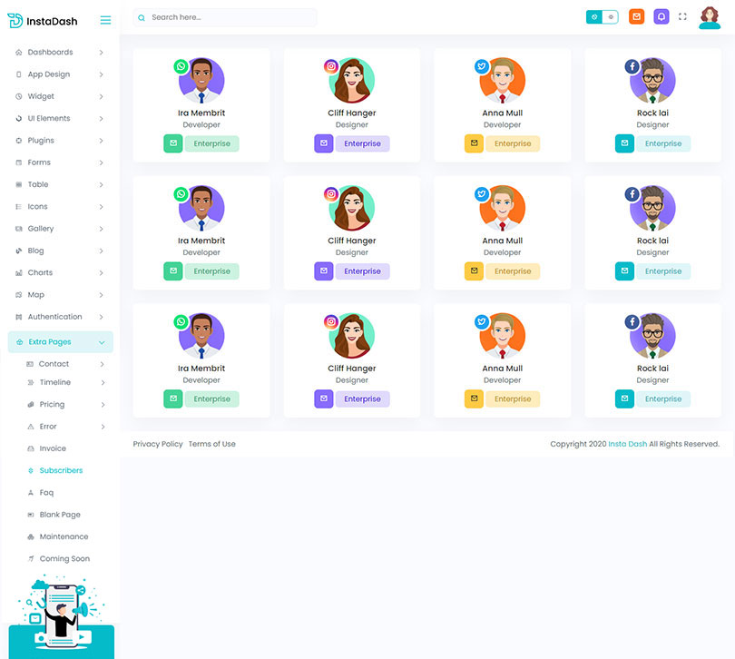
Task: Open the Invoice page in sidebar
Action: coord(53,448)
